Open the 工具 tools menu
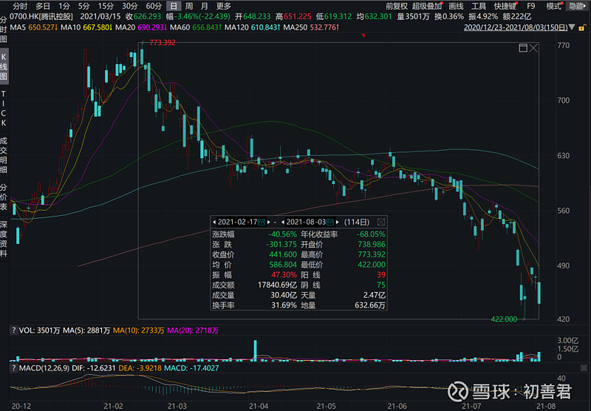Image resolution: width=591 pixels, height=411 pixels. (x=479, y=6)
